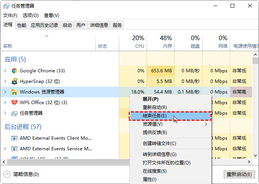This screenshot has height=184, width=259.
Task: Select 结束任务(E) from context menu
Action: (x=155, y=116)
